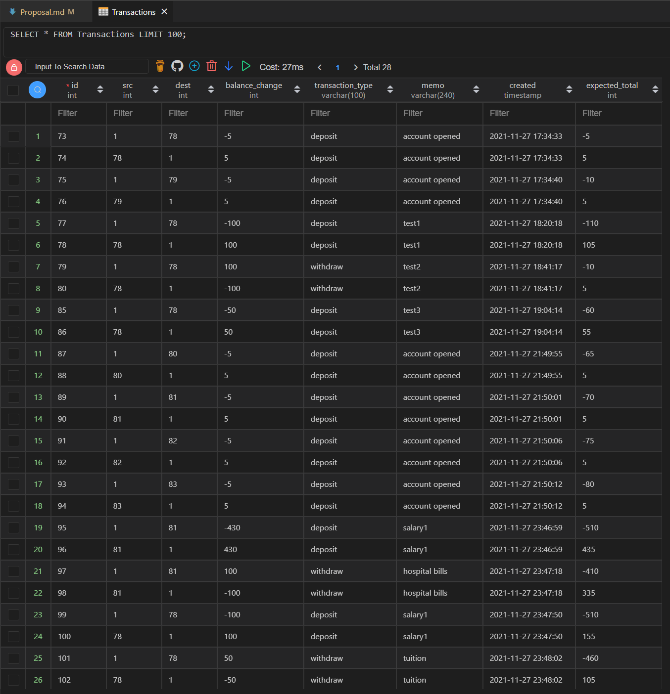Screen dimensions: 670x694
Task: Add a new row with the plus icon
Action: 194,66
